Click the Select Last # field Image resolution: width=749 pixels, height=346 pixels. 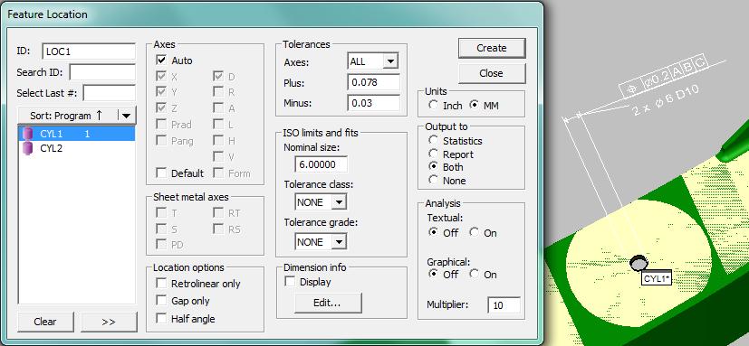click(x=110, y=93)
